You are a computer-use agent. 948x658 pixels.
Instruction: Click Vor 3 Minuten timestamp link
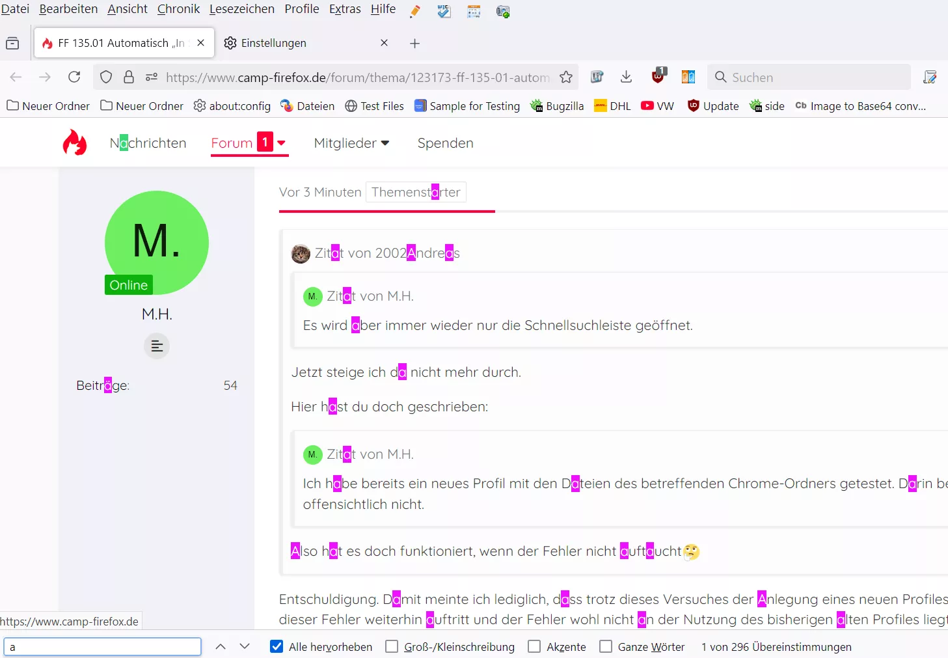coord(320,192)
